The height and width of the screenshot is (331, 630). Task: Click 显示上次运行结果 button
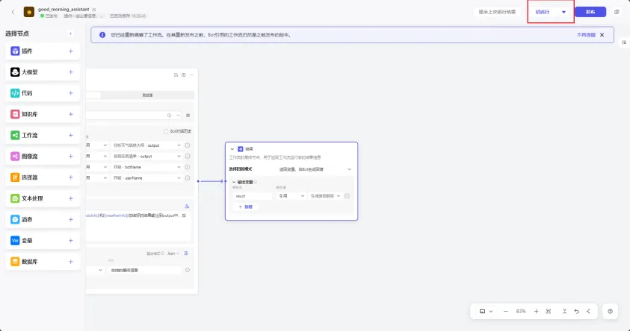tap(497, 12)
